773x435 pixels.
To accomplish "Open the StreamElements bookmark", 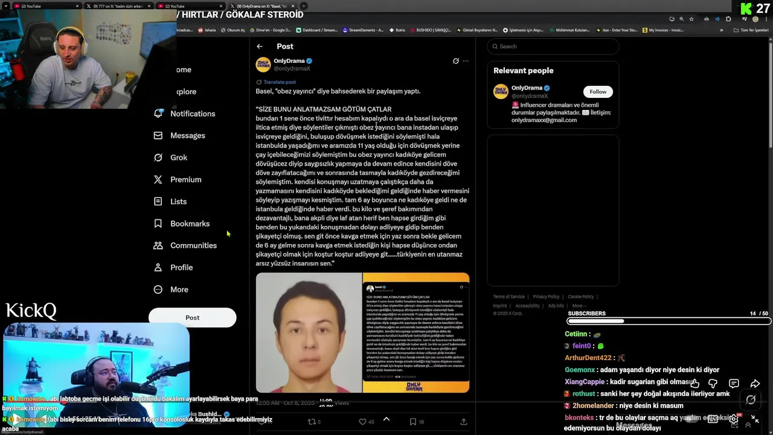I will tap(363, 30).
